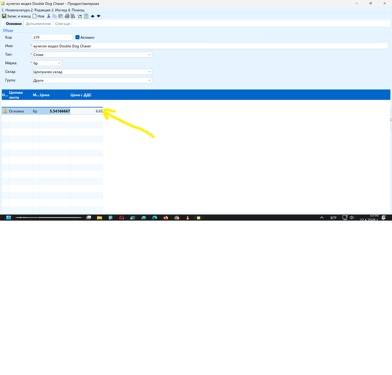Switch to the Допълнителни tab
The height and width of the screenshot is (375, 392).
[x=38, y=24]
